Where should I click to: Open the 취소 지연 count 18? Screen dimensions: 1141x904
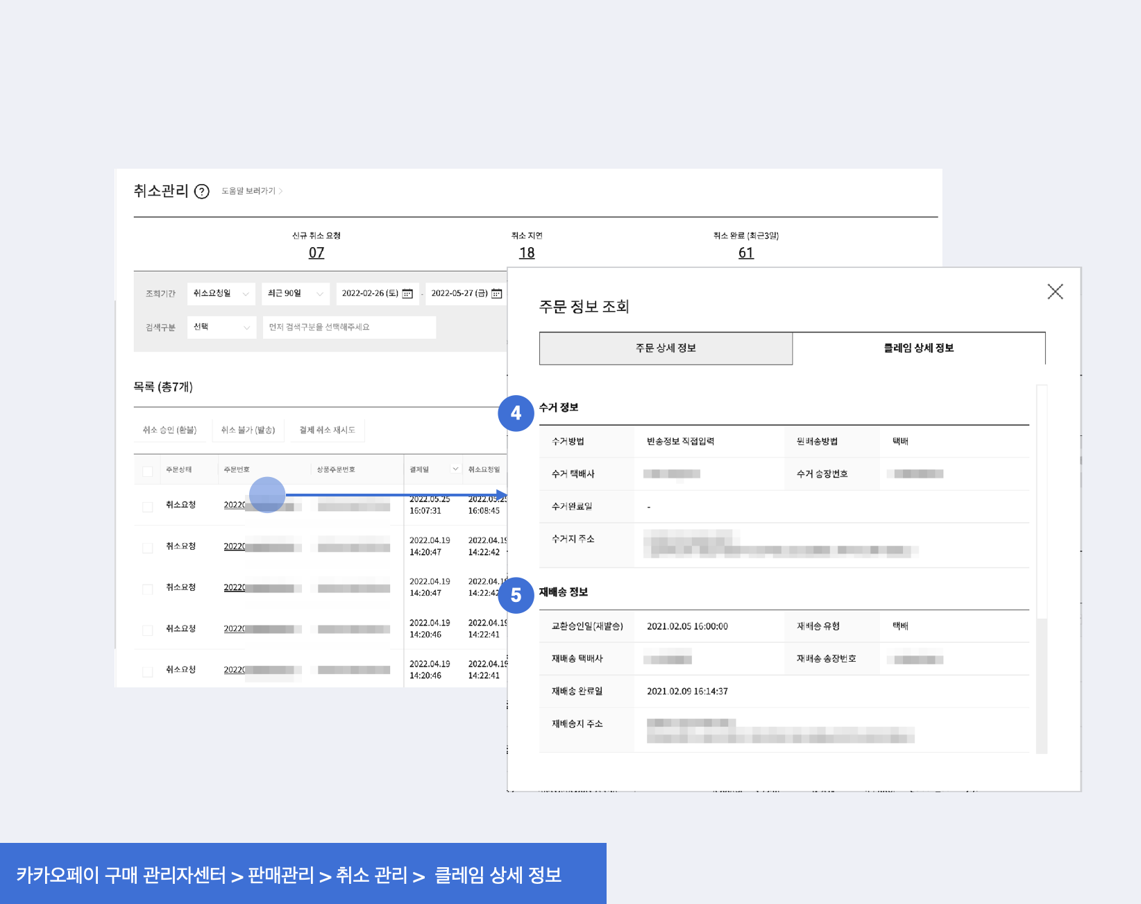[527, 253]
